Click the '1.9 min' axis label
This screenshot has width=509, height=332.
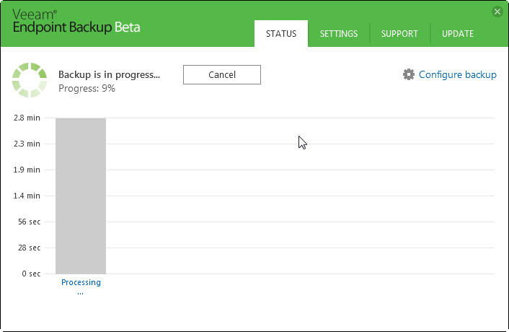pyautogui.click(x=27, y=170)
